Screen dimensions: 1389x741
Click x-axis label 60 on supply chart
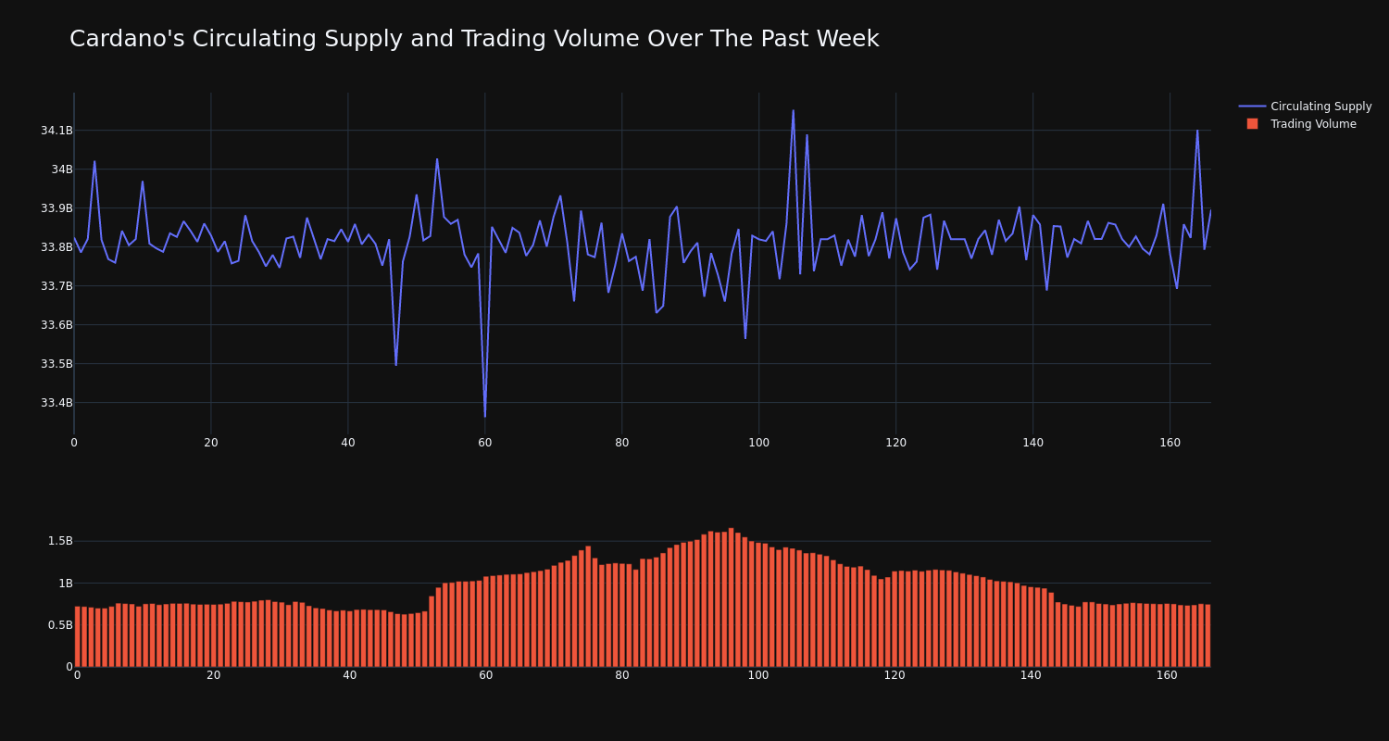click(485, 443)
